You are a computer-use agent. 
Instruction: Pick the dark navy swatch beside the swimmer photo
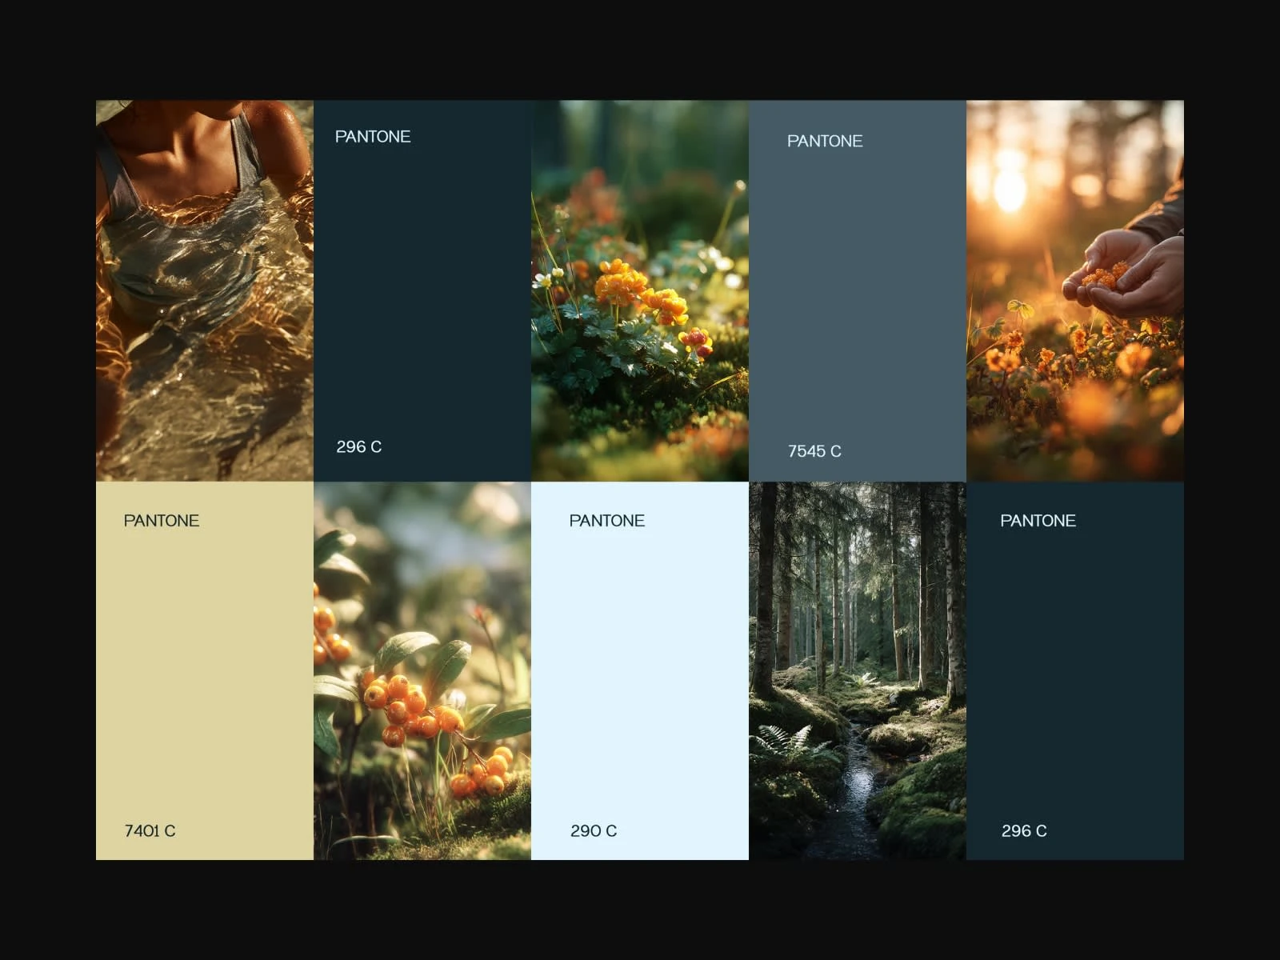pyautogui.click(x=422, y=290)
